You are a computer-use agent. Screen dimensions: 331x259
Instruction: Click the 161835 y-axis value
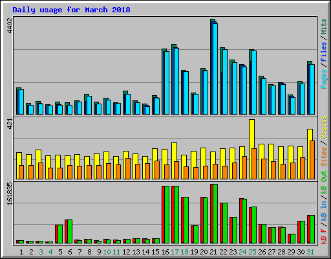coord(10,194)
